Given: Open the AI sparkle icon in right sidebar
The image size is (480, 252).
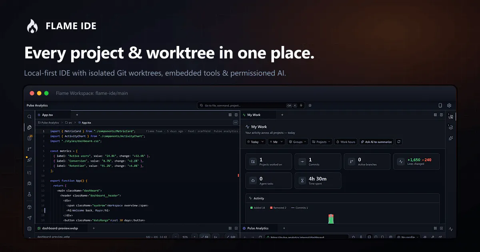Looking at the screenshot, I should tap(451, 138).
